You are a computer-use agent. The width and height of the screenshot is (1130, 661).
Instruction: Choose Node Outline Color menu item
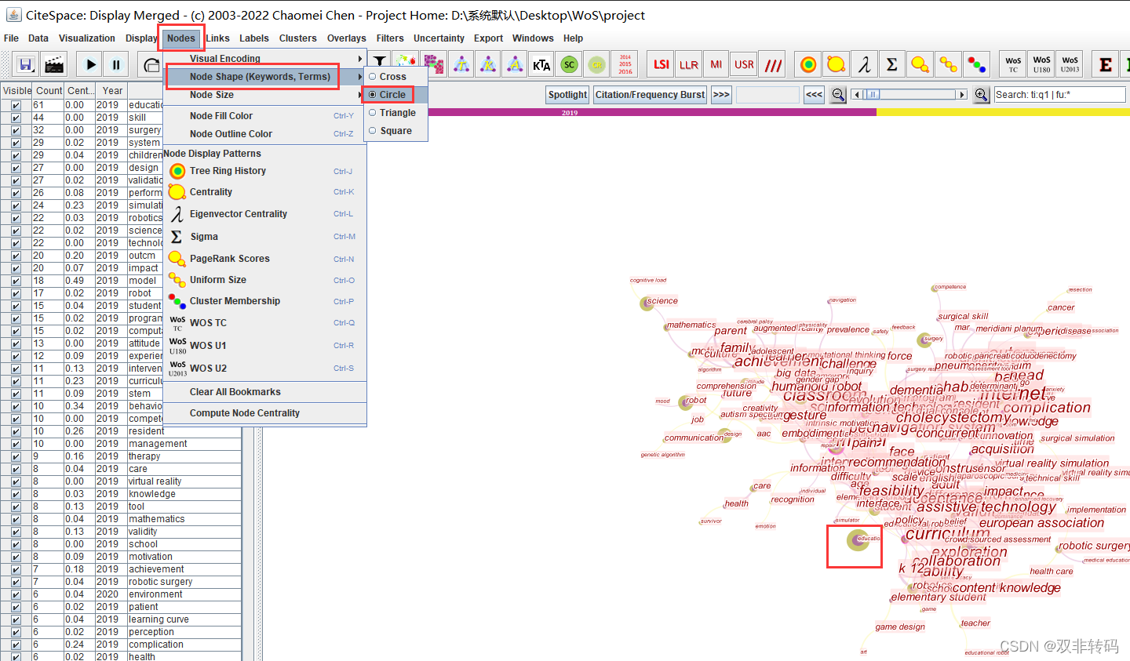pyautogui.click(x=265, y=134)
